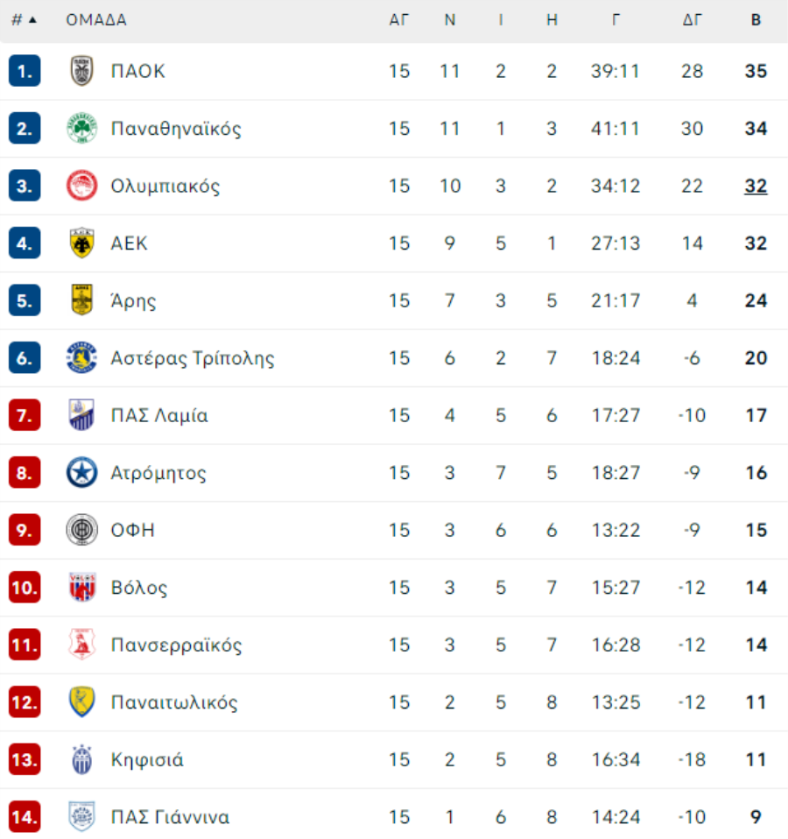Image resolution: width=788 pixels, height=839 pixels.
Task: Click the Ατρόμητος blue star crest
Action: tap(81, 472)
